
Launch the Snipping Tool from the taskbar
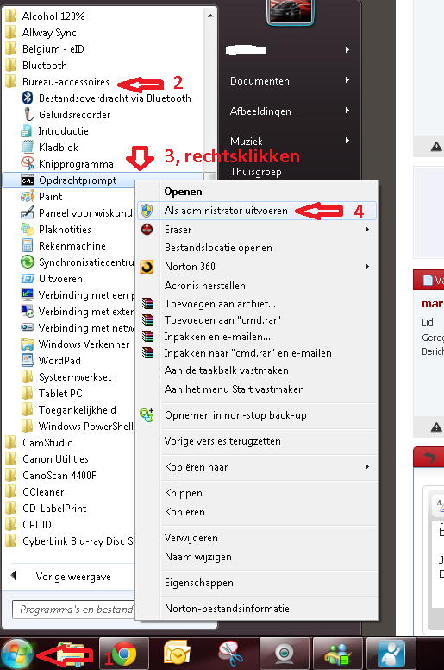pos(231,654)
